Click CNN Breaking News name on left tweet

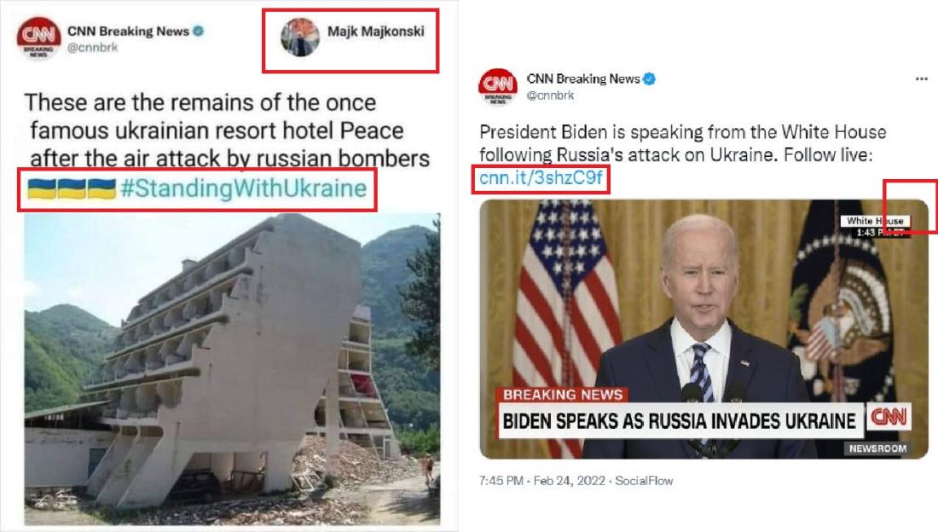click(128, 31)
